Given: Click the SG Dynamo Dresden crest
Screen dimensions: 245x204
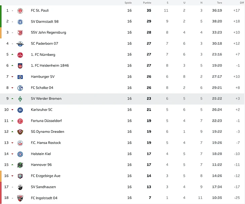Looking at the screenshot, I should click(20, 132).
